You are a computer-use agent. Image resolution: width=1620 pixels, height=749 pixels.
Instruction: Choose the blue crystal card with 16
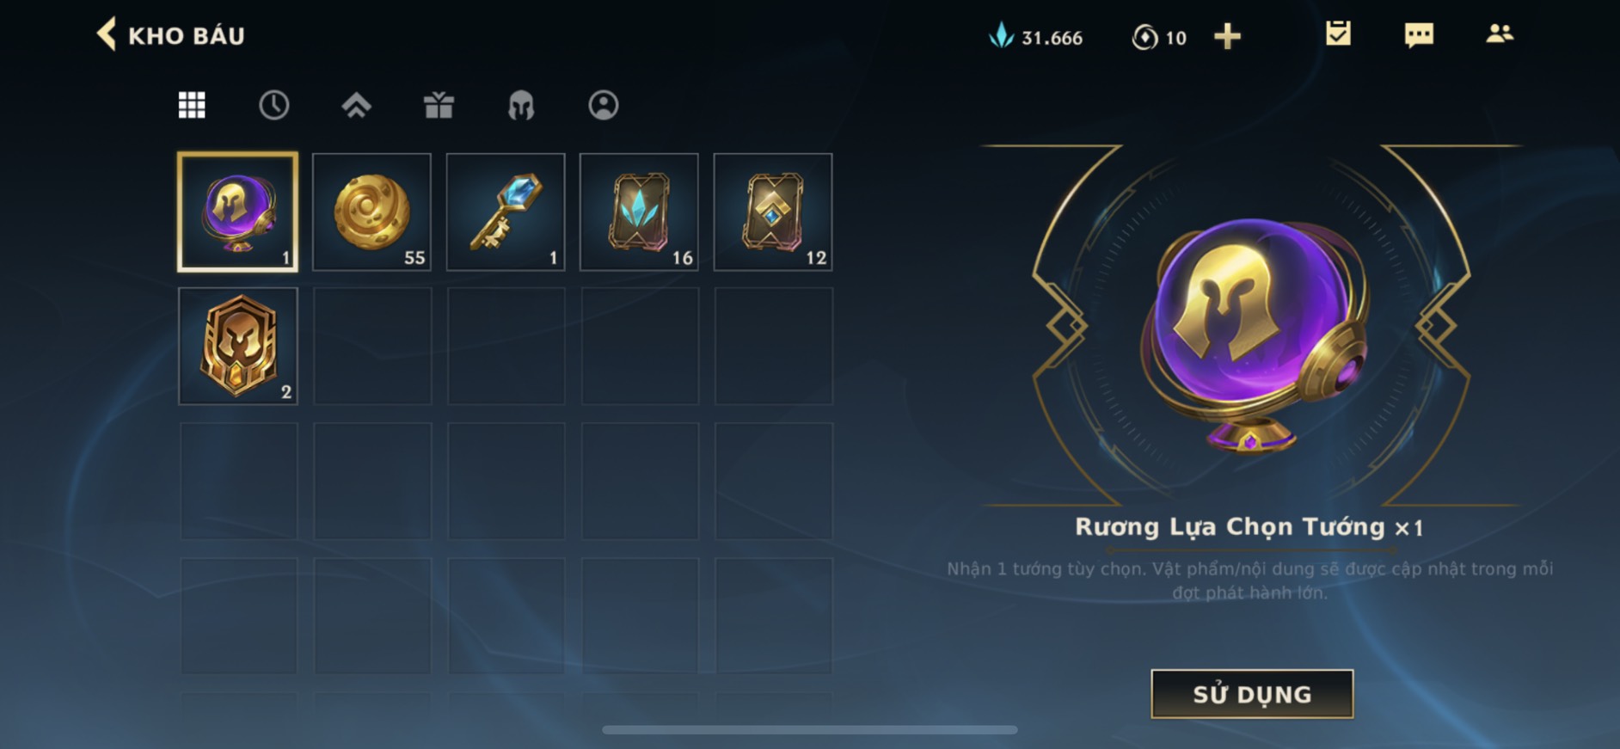tap(639, 212)
